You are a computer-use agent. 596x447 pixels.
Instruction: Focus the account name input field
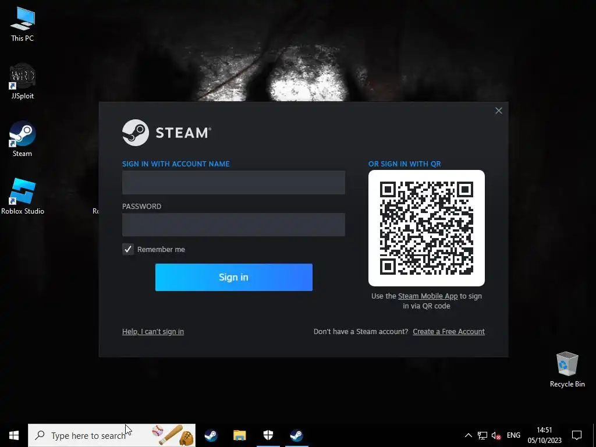point(234,182)
